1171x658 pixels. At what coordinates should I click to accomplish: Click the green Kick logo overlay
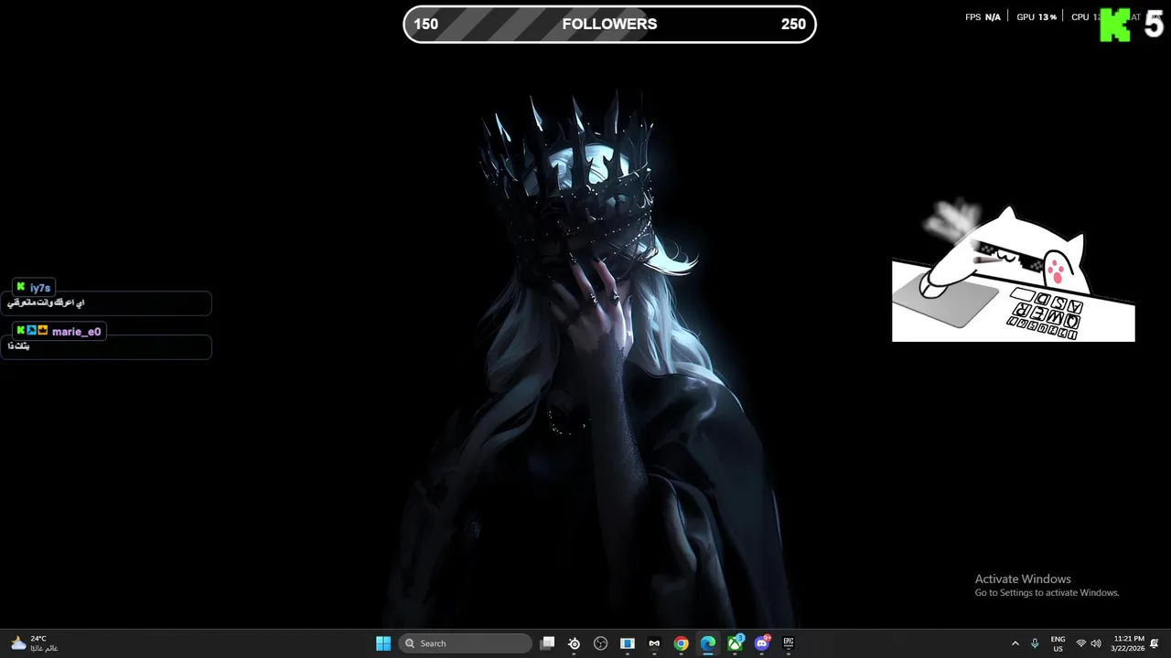pyautogui.click(x=1114, y=25)
